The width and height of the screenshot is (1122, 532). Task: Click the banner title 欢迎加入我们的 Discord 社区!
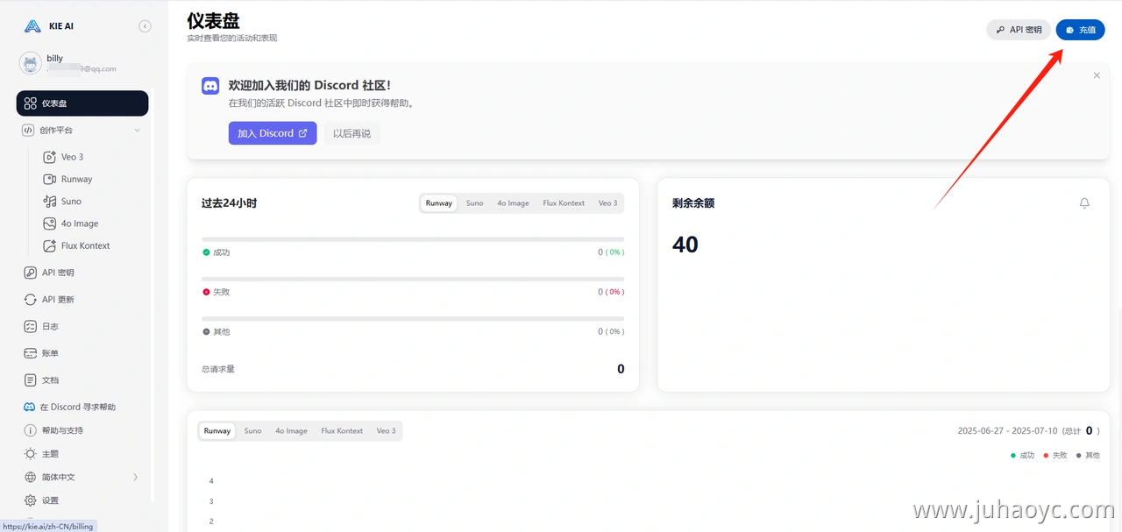(x=309, y=85)
